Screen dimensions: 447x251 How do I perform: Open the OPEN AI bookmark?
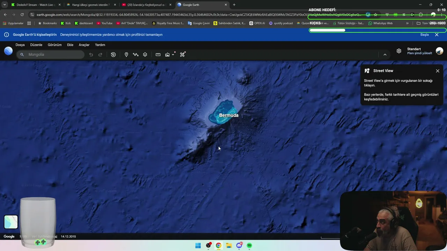pyautogui.click(x=257, y=23)
